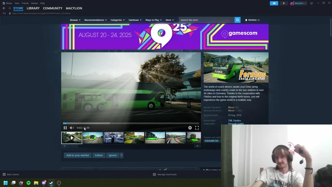
Task: Open the notifications bell icon
Action: 283,3
